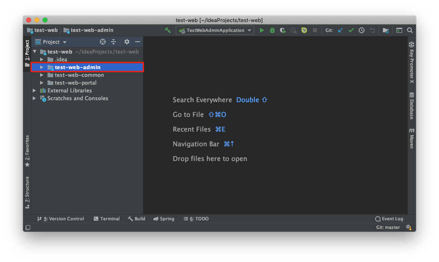Run TestWebAdminApplication with the green play icon
The width and height of the screenshot is (439, 262).
tap(262, 30)
